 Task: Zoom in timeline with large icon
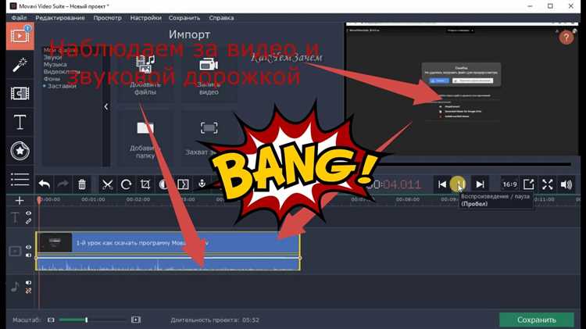[x=136, y=320]
